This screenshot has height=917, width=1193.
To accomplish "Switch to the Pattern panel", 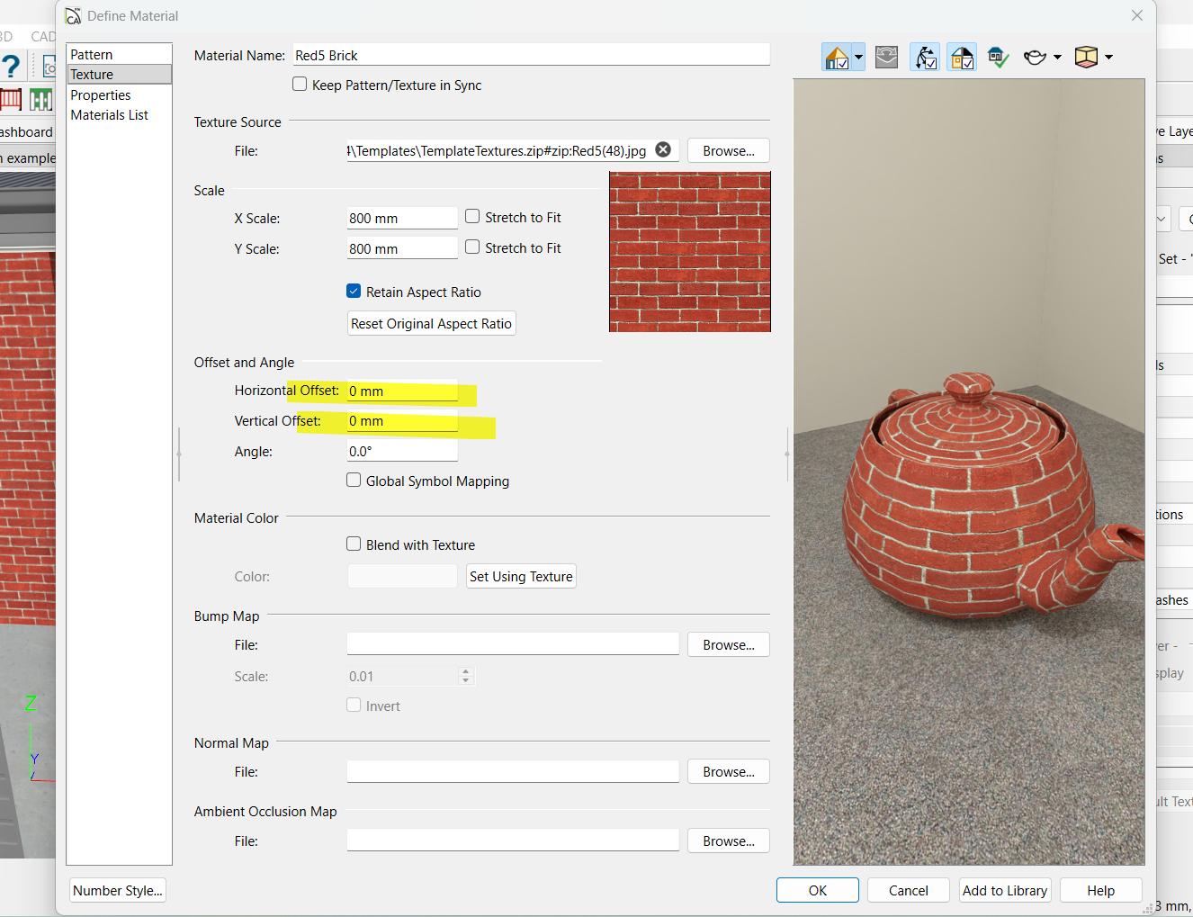I will point(92,55).
